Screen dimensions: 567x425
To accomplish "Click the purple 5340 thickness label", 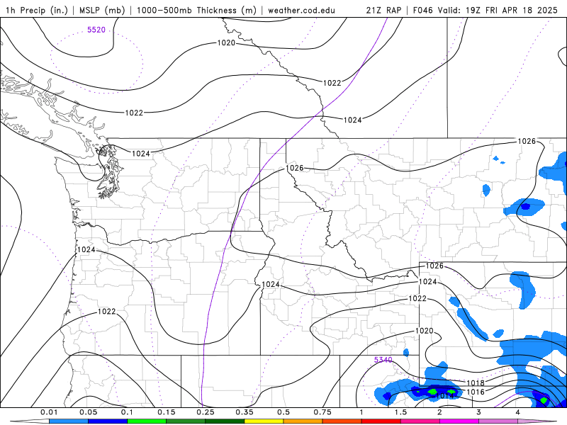I will pyautogui.click(x=383, y=360).
